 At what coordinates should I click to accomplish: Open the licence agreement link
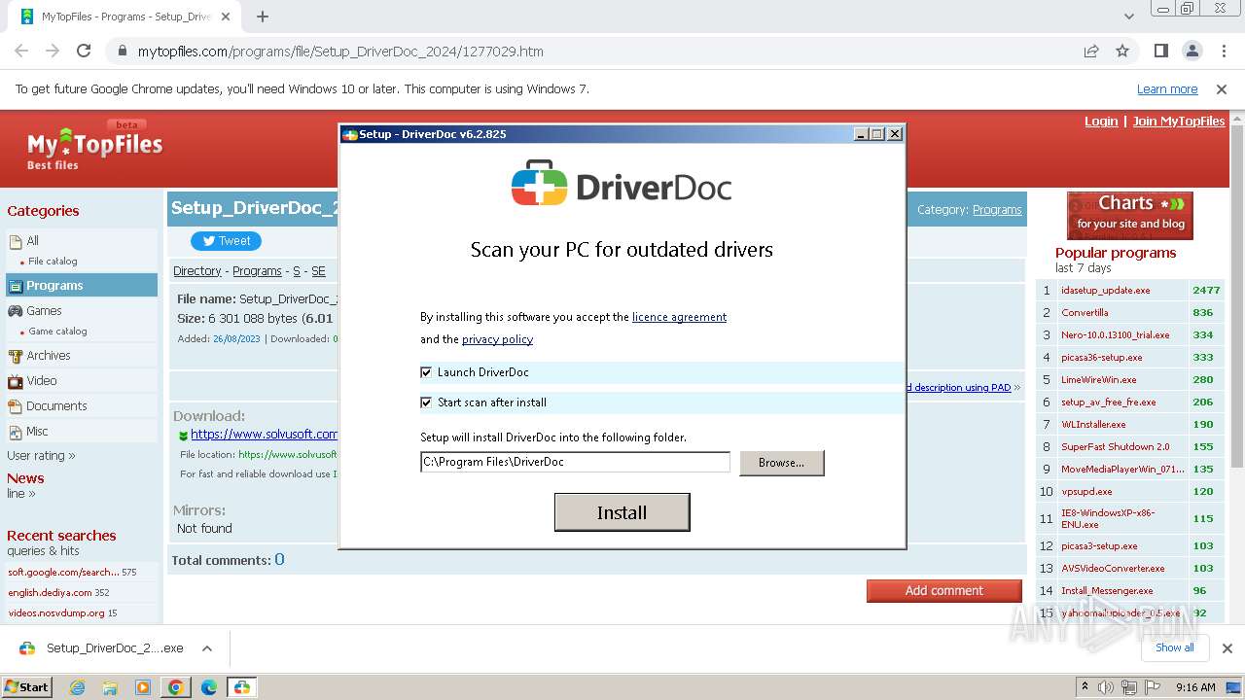679,317
